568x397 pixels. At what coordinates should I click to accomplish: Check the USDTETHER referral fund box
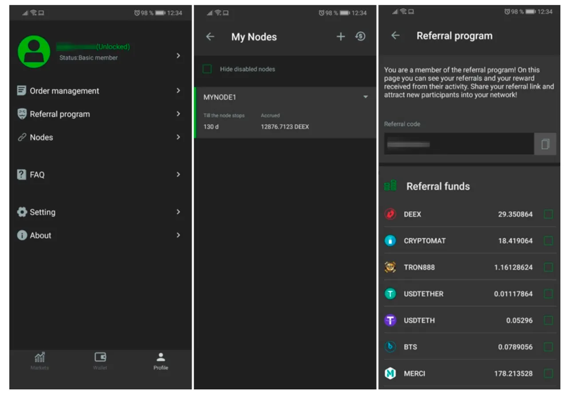pos(548,294)
